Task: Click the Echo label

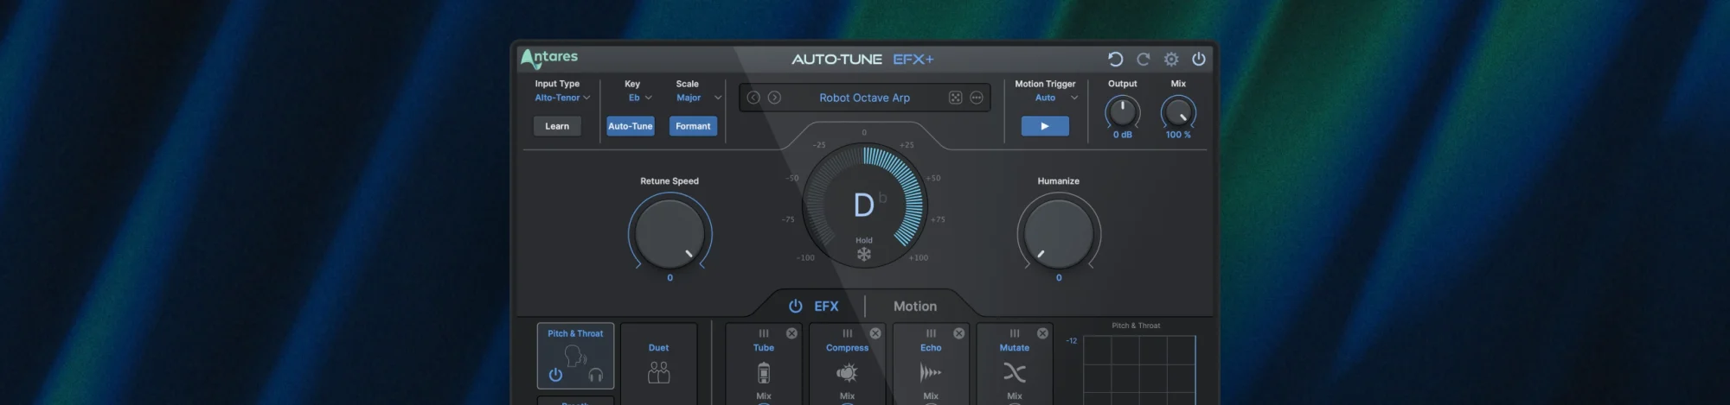Action: 931,348
